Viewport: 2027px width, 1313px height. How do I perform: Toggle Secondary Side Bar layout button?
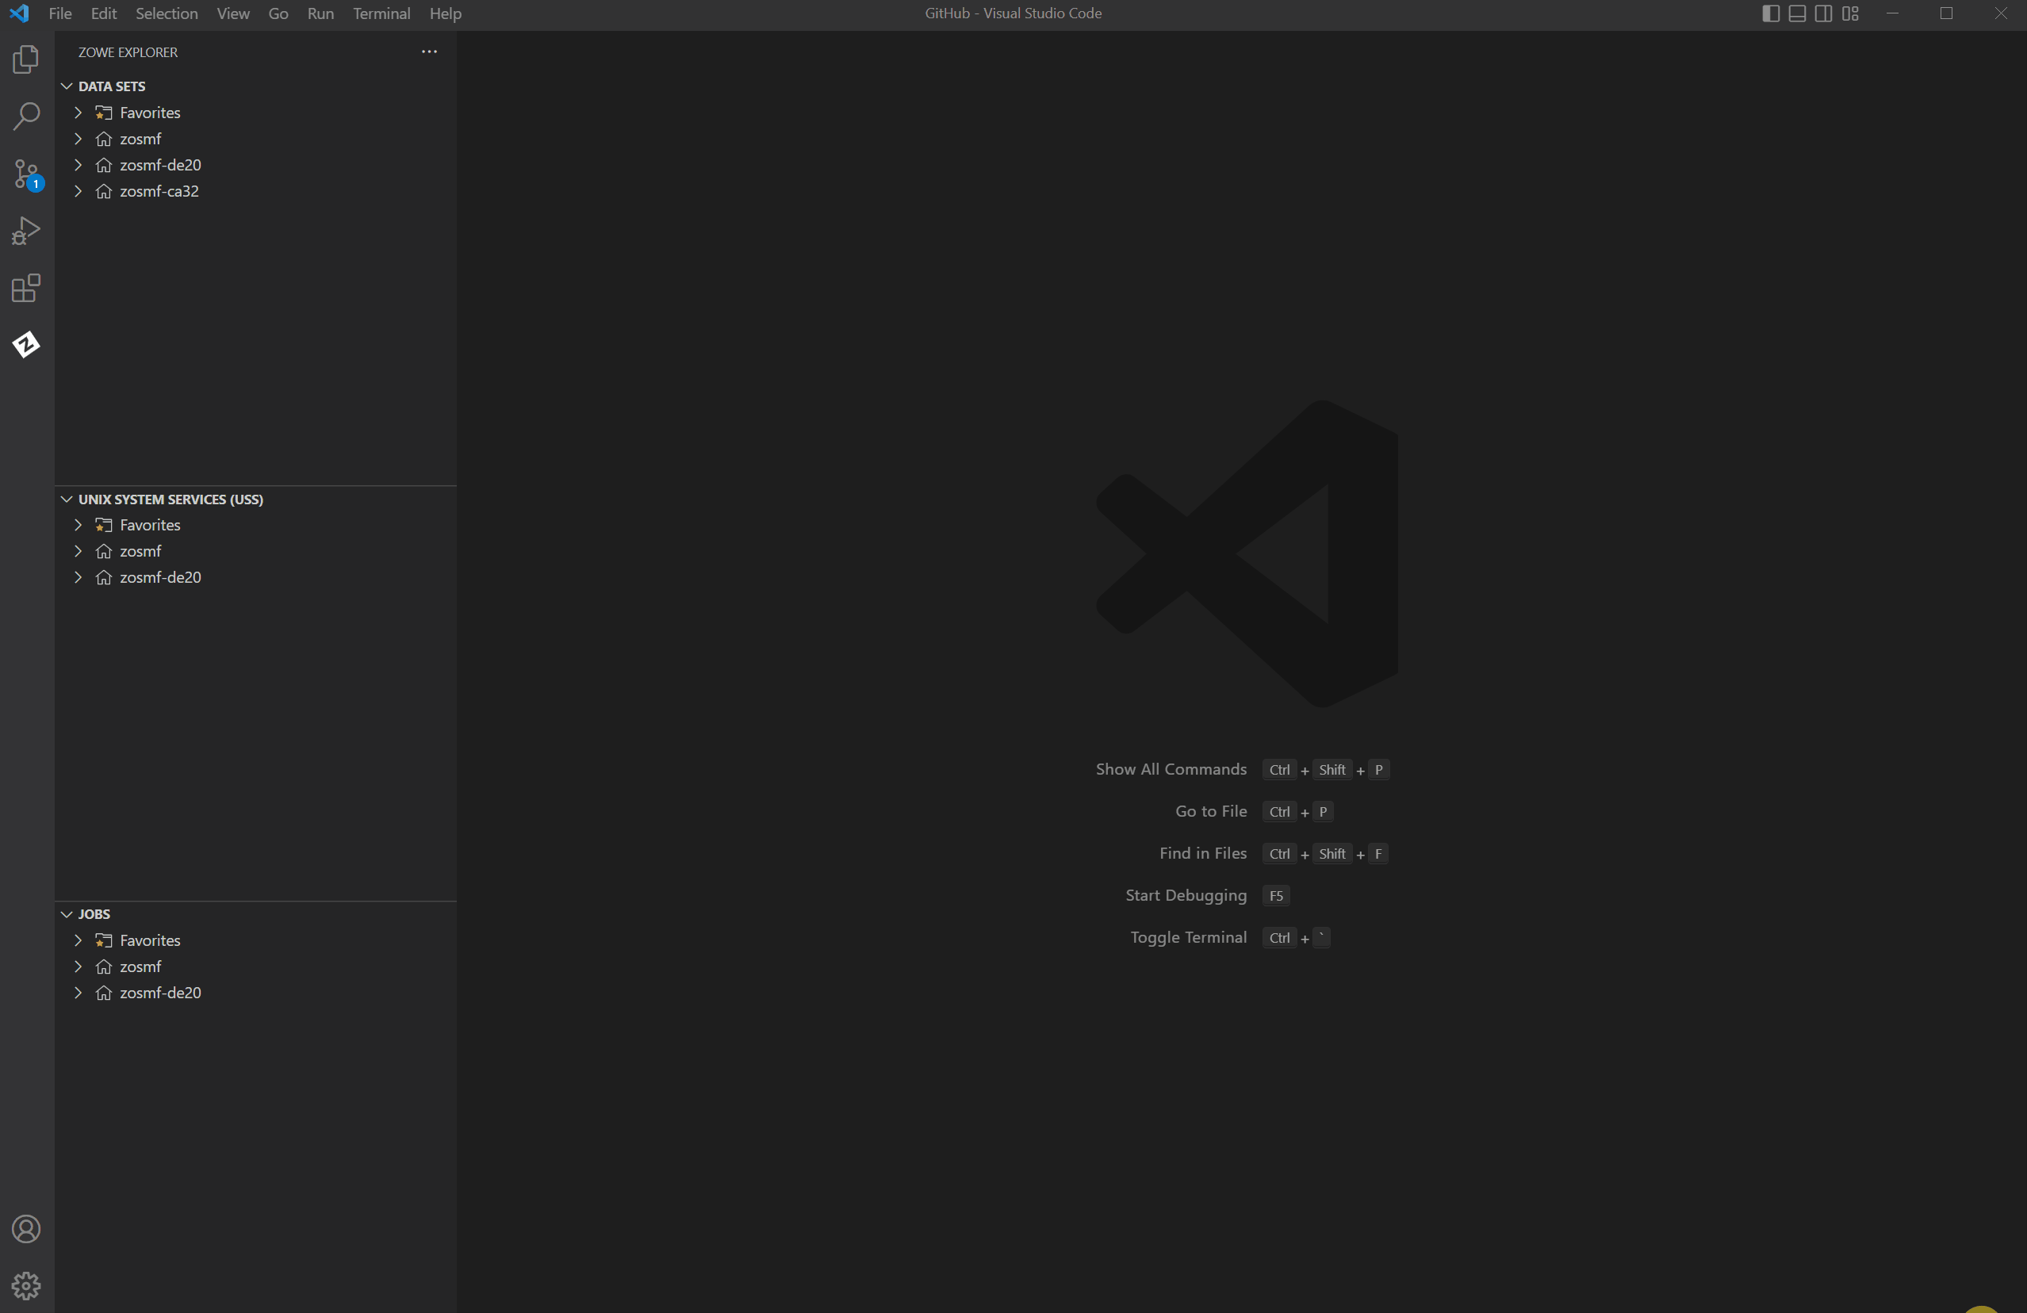click(1823, 13)
